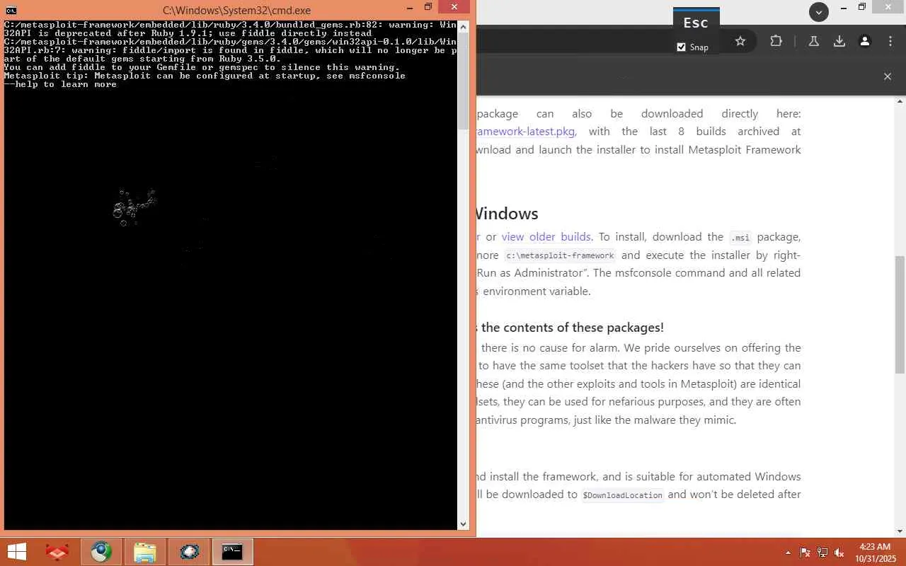Launch the red fox-shaped taskbar icon

click(x=57, y=552)
